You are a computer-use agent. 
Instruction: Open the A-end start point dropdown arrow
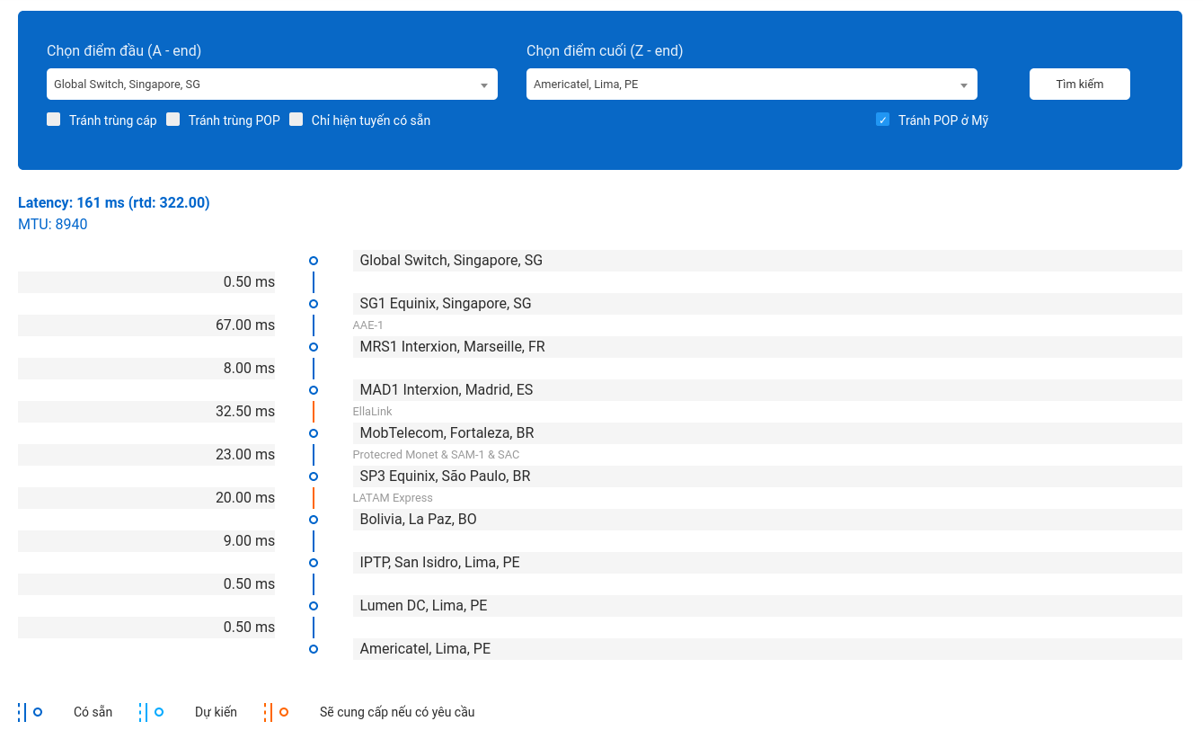click(x=484, y=85)
